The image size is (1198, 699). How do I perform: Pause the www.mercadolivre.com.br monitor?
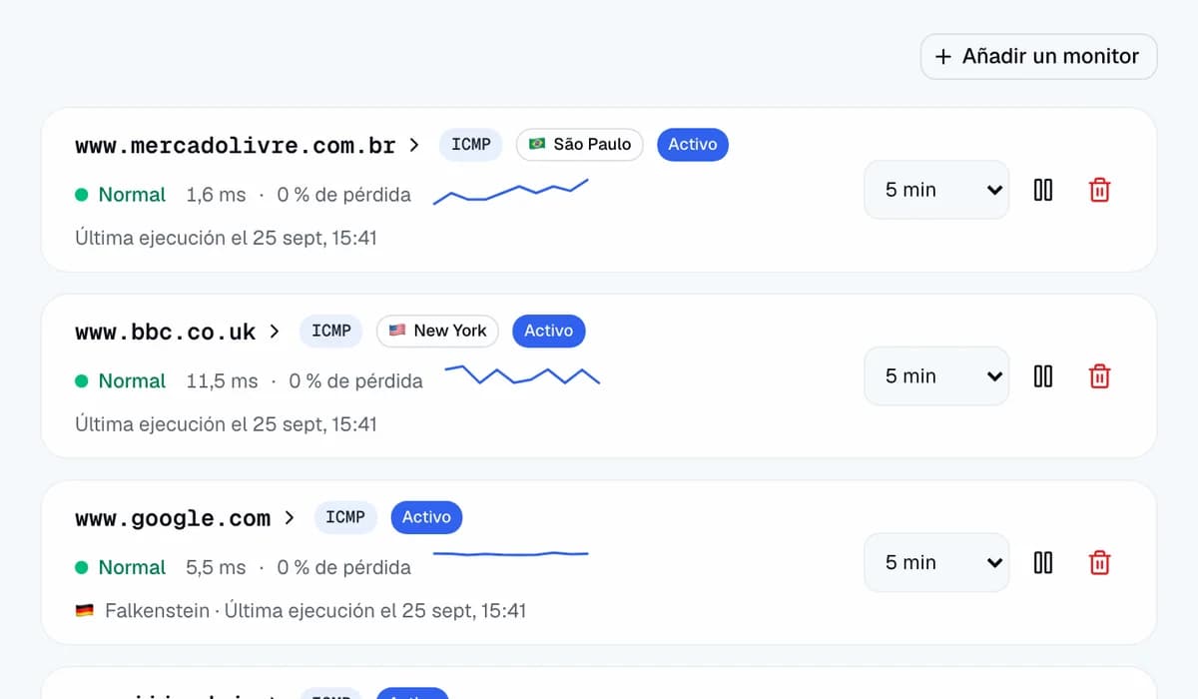(1043, 190)
